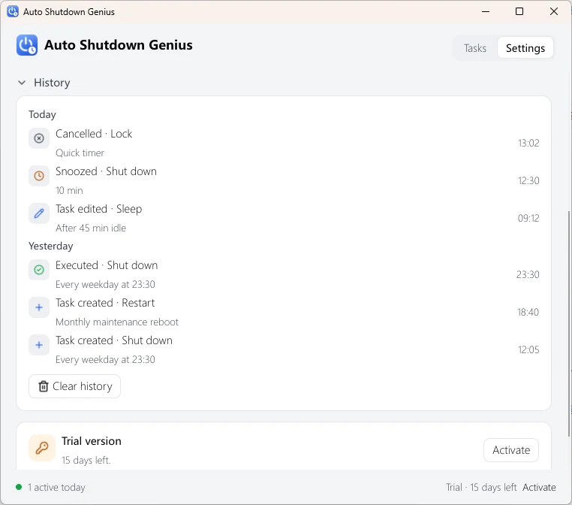Click the 13:02 timestamp
This screenshot has height=505, width=572.
coord(528,143)
